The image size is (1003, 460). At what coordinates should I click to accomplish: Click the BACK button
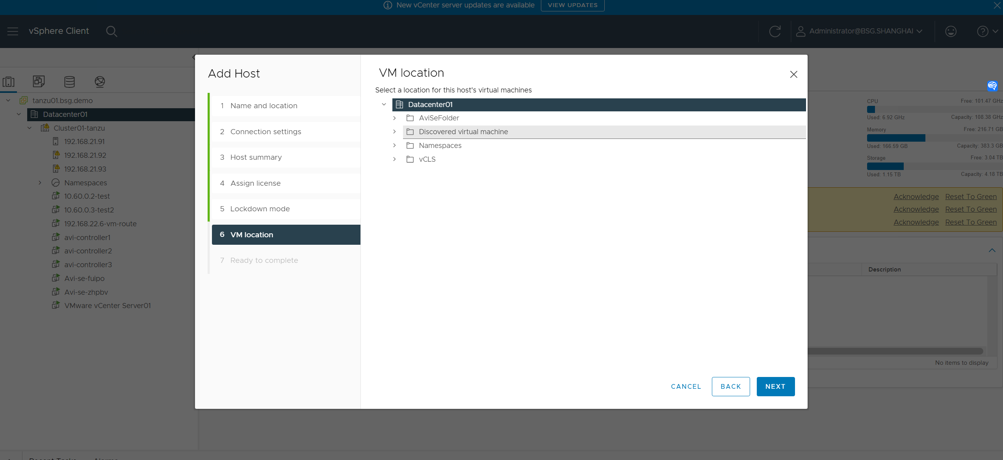(x=730, y=386)
